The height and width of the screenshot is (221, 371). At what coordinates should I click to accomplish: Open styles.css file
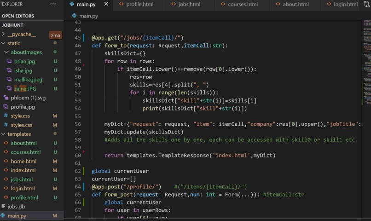(21, 125)
